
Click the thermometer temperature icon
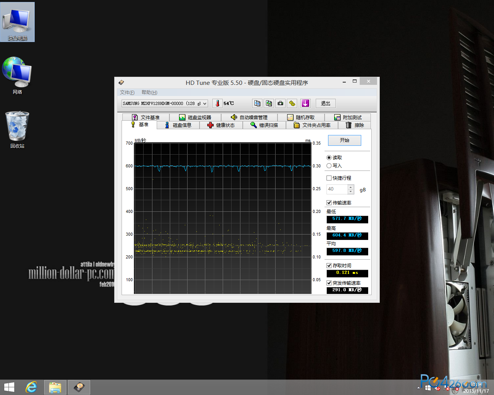tap(217, 103)
